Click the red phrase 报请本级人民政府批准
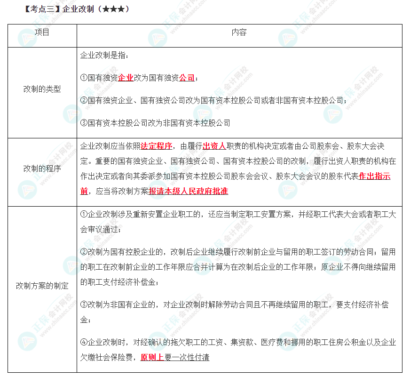 188,191
